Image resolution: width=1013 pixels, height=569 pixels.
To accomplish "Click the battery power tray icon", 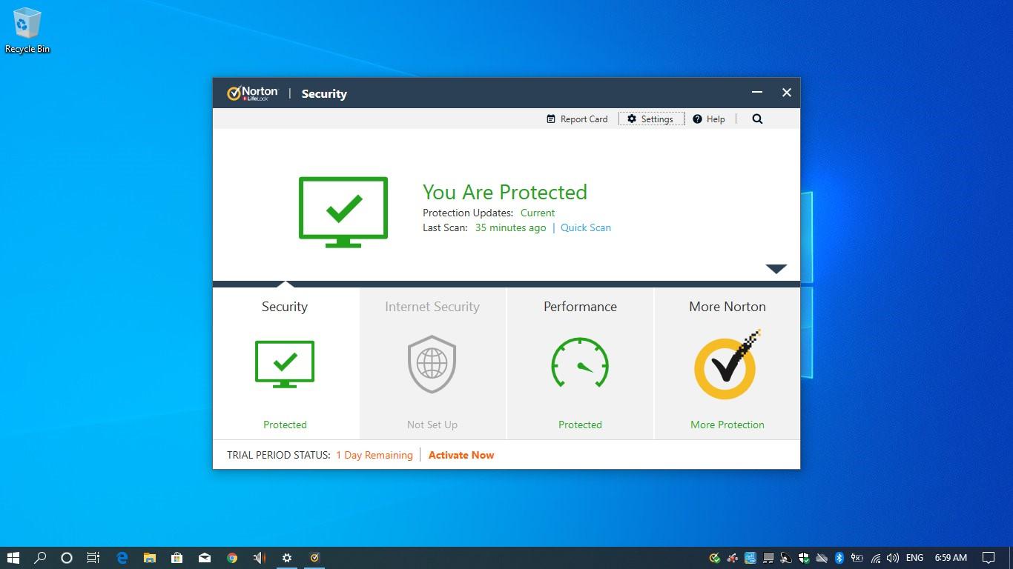I will pyautogui.click(x=857, y=558).
